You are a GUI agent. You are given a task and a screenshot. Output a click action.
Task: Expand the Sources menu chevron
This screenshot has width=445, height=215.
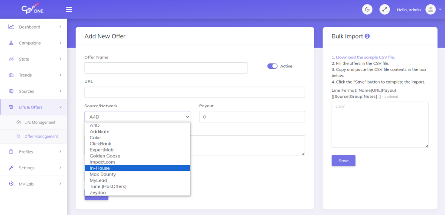click(x=60, y=91)
